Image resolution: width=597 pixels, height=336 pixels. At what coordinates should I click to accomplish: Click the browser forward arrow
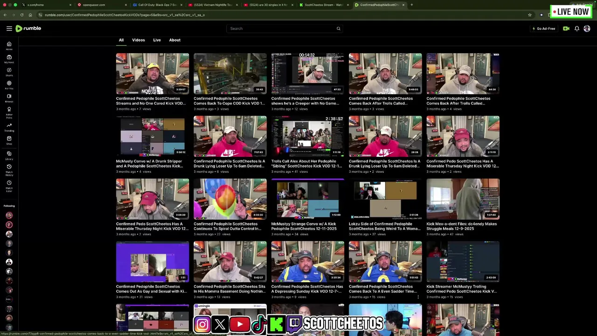(x=13, y=15)
